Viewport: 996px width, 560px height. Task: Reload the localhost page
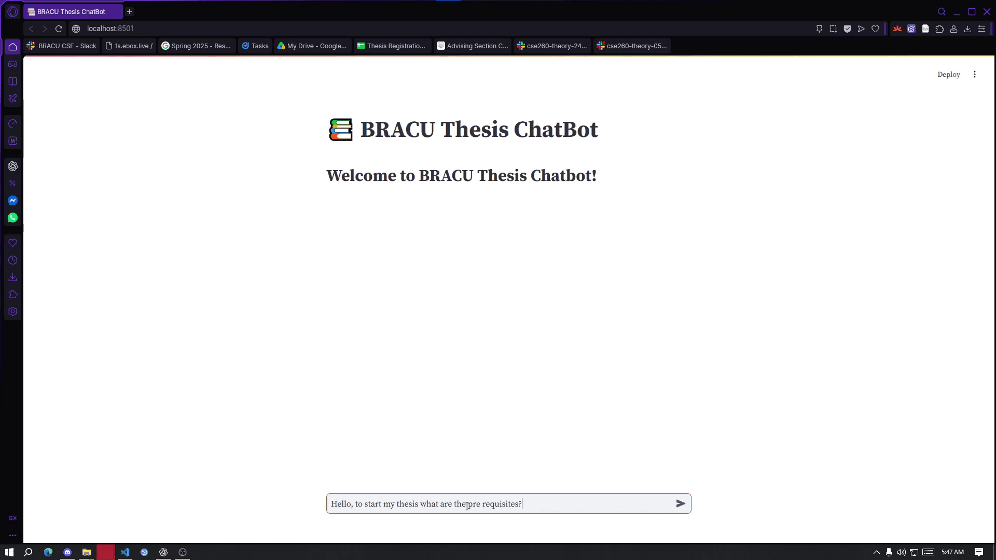coord(59,29)
